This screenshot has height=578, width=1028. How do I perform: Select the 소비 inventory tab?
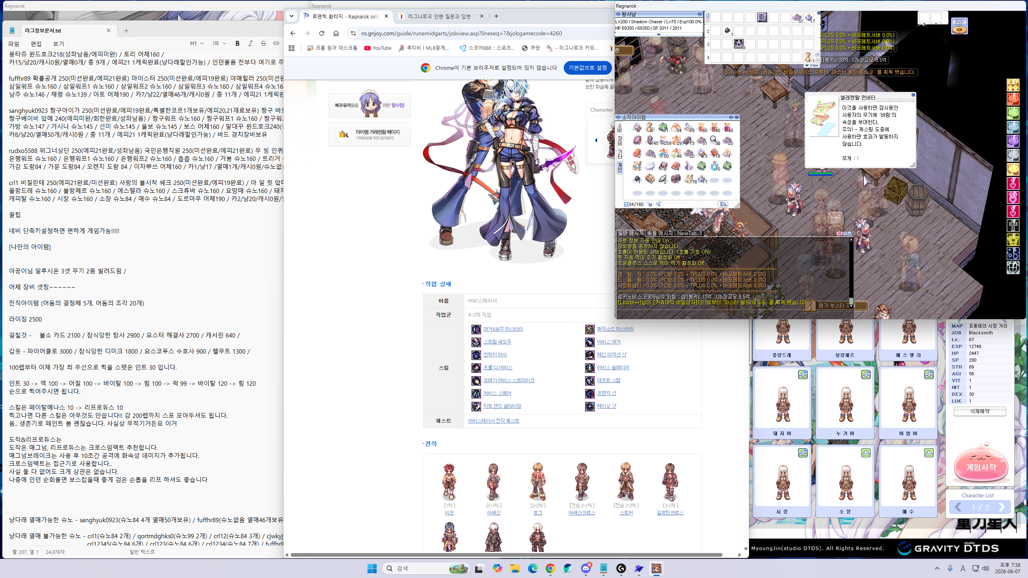[619, 128]
